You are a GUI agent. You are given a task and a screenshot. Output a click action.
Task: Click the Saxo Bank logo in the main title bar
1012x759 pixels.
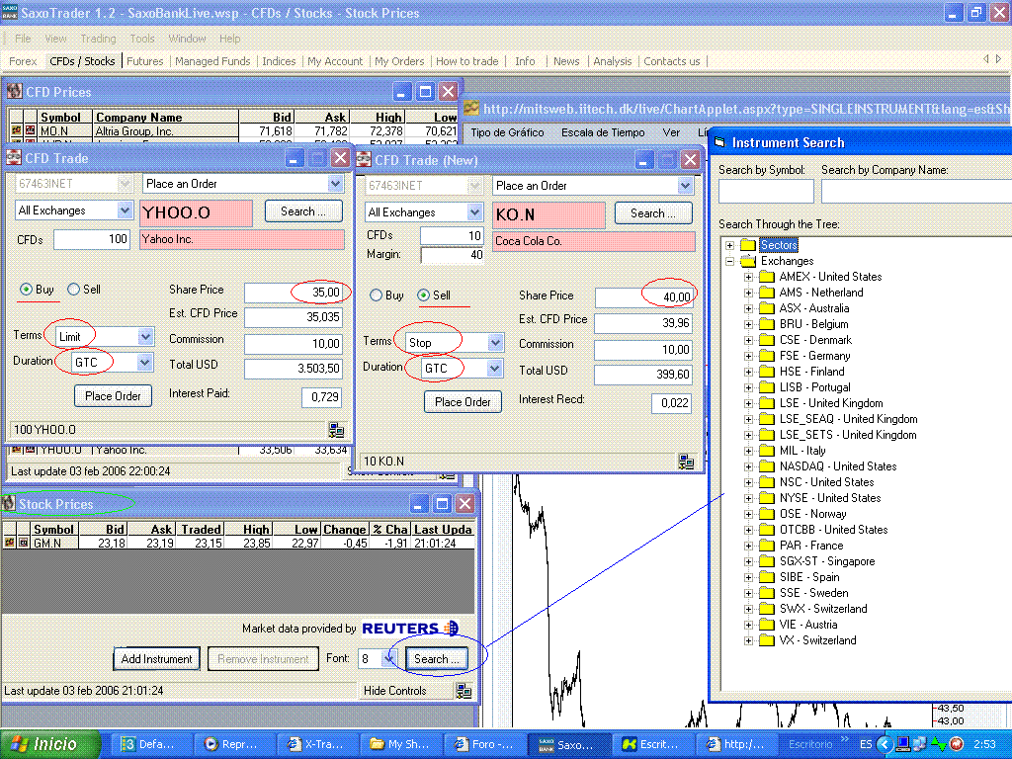tap(10, 12)
